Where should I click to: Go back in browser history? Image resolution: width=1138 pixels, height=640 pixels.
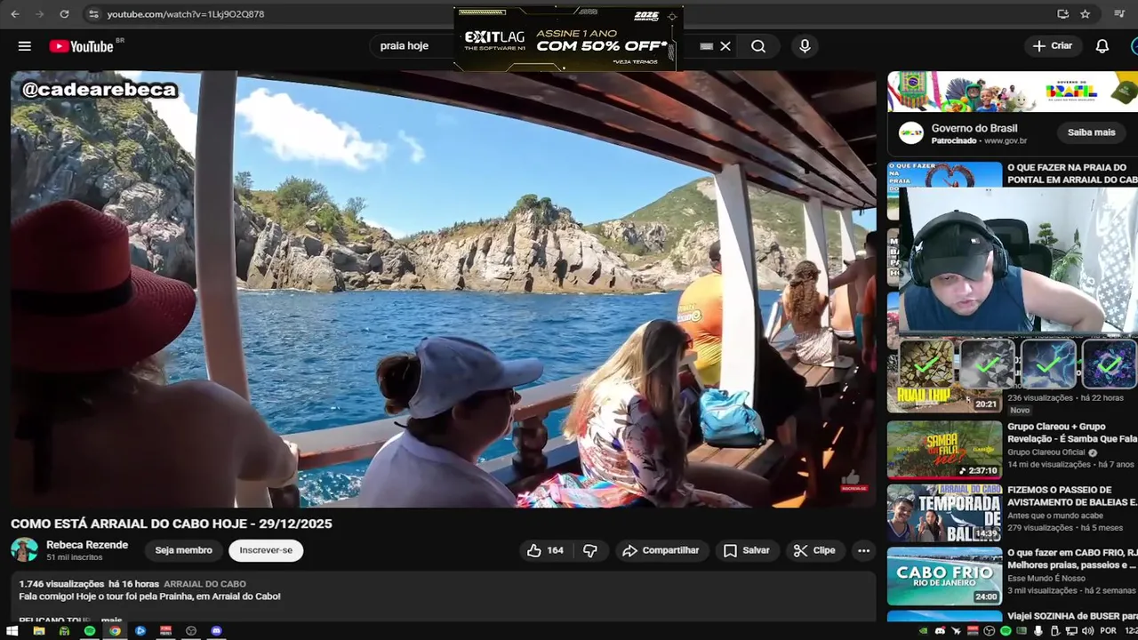(15, 14)
